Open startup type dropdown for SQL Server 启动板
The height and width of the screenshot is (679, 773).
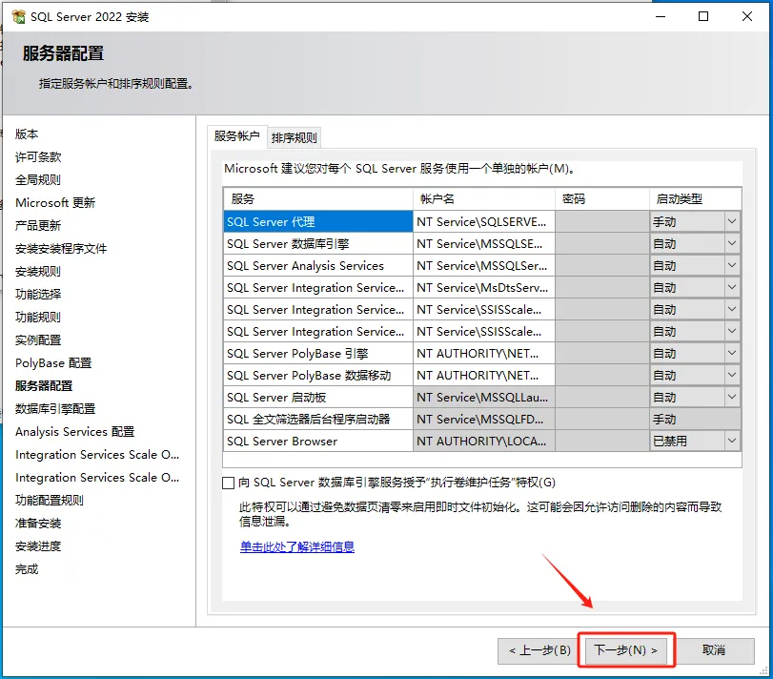(732, 397)
